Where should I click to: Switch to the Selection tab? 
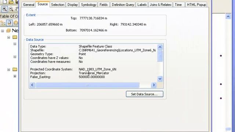58,5
